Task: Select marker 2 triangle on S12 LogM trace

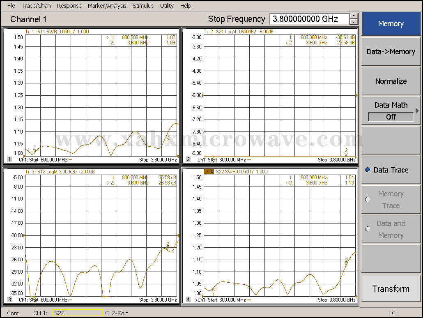Action: (167, 248)
